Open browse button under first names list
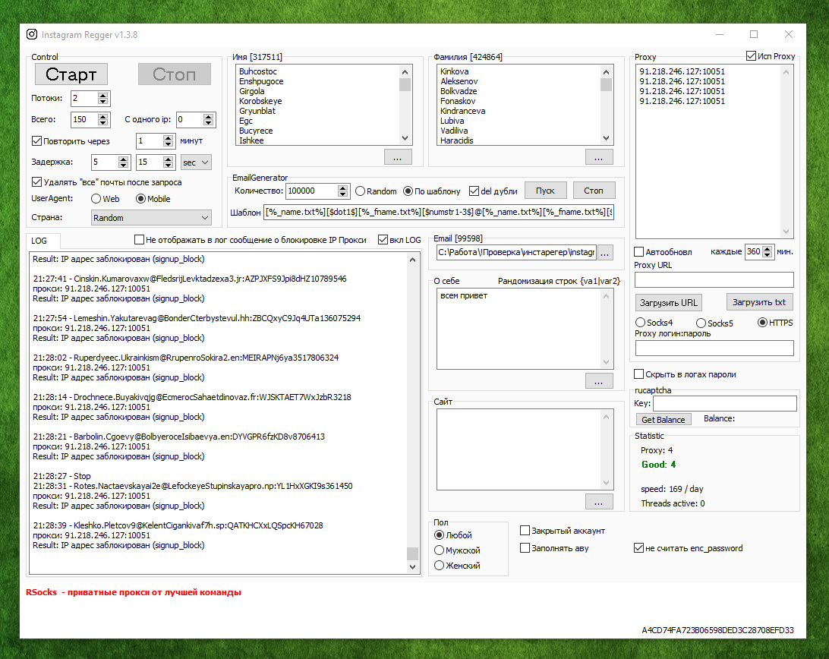 397,157
